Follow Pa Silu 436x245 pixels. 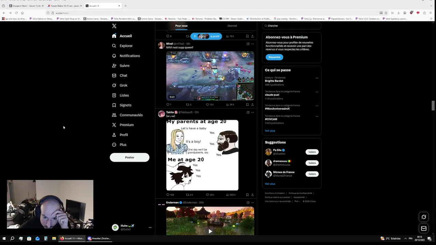coord(312,152)
